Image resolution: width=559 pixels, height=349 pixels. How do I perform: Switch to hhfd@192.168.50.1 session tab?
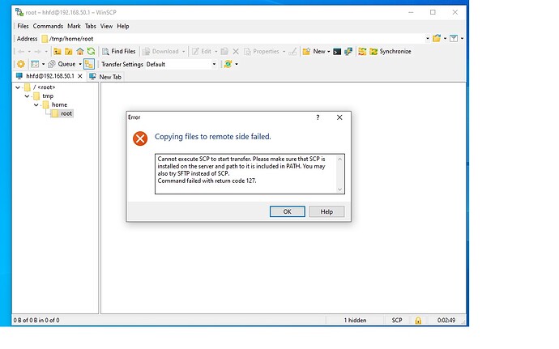click(50, 76)
